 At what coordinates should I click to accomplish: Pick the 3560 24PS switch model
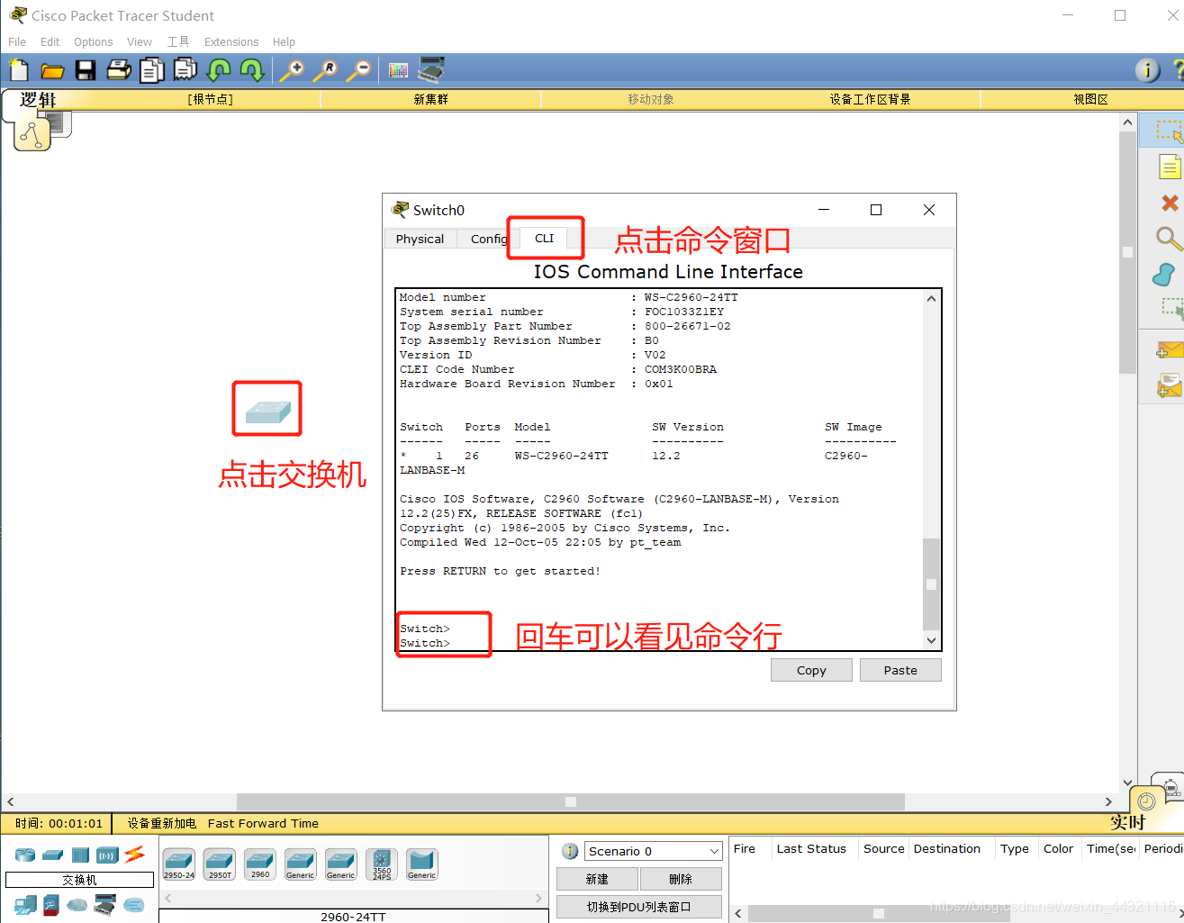coord(382,864)
